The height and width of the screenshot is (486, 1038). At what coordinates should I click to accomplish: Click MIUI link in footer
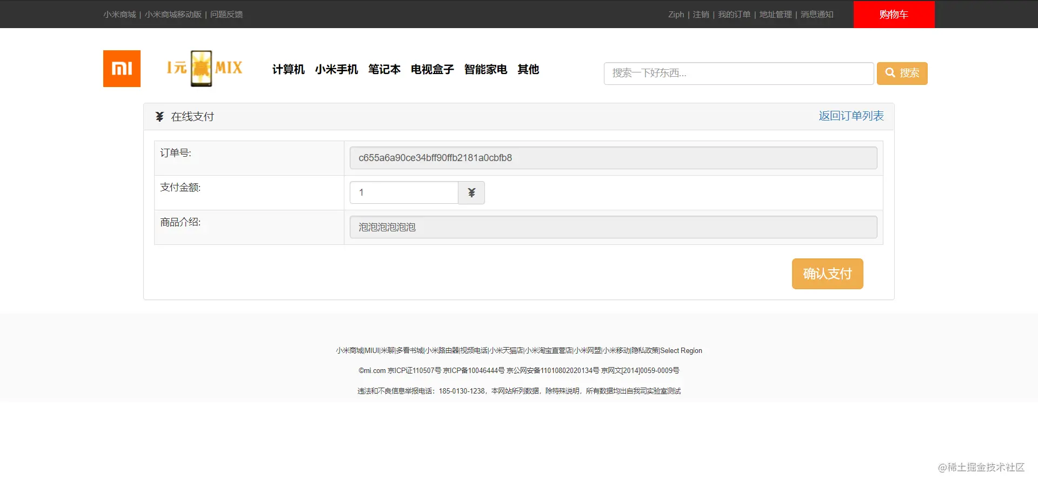tap(372, 351)
